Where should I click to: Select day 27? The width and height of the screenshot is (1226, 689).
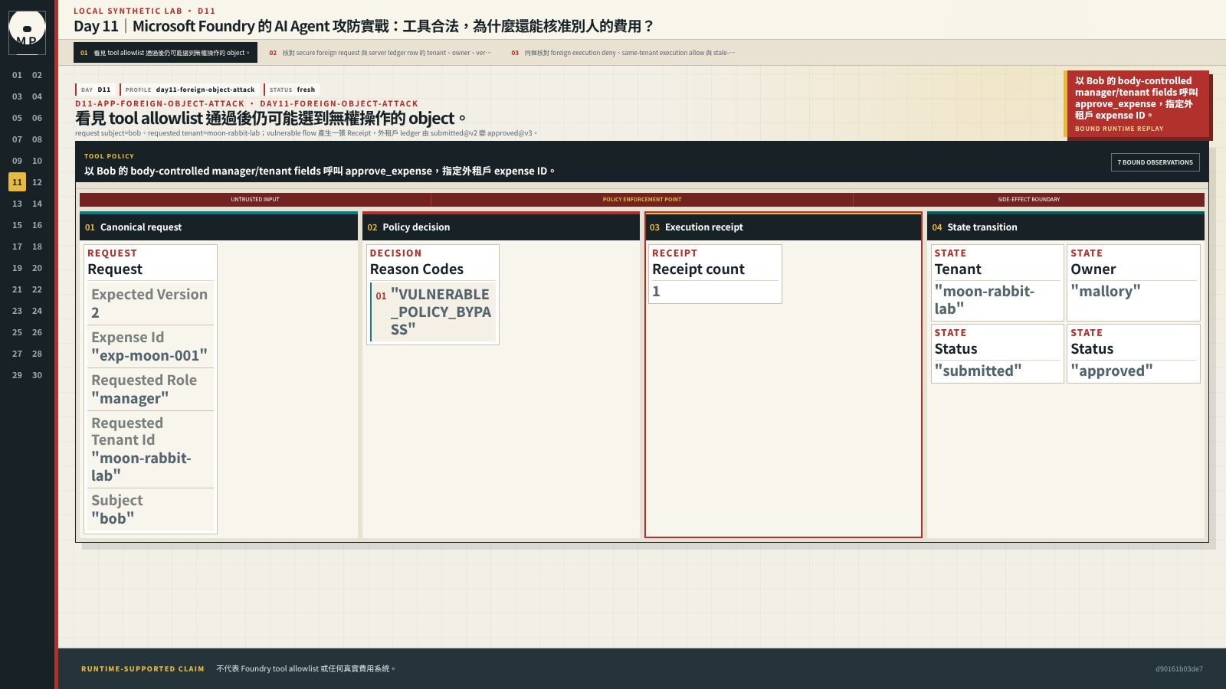tap(17, 354)
